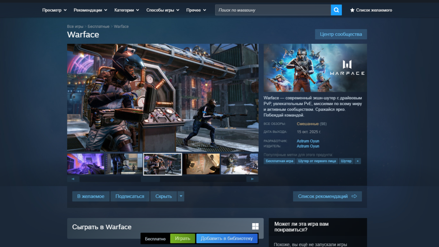
Task: Click the wishlist star icon in header
Action: point(352,10)
